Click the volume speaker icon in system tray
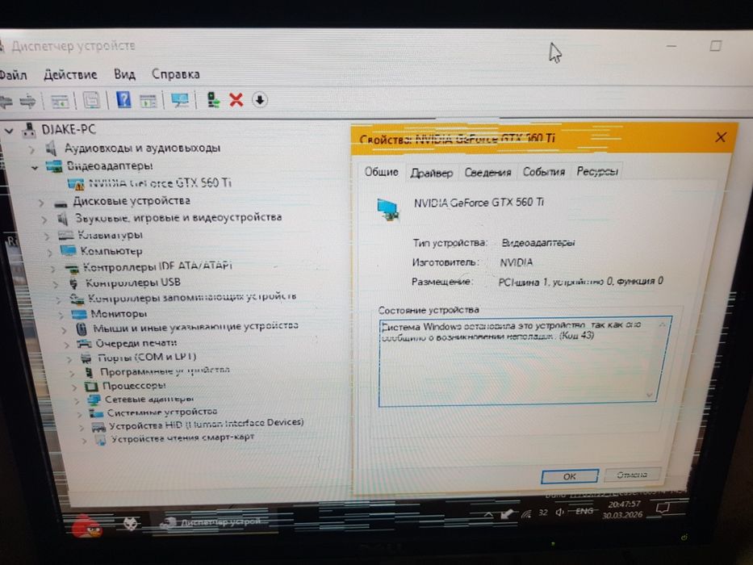Screen dimensions: 753x565 point(559,513)
